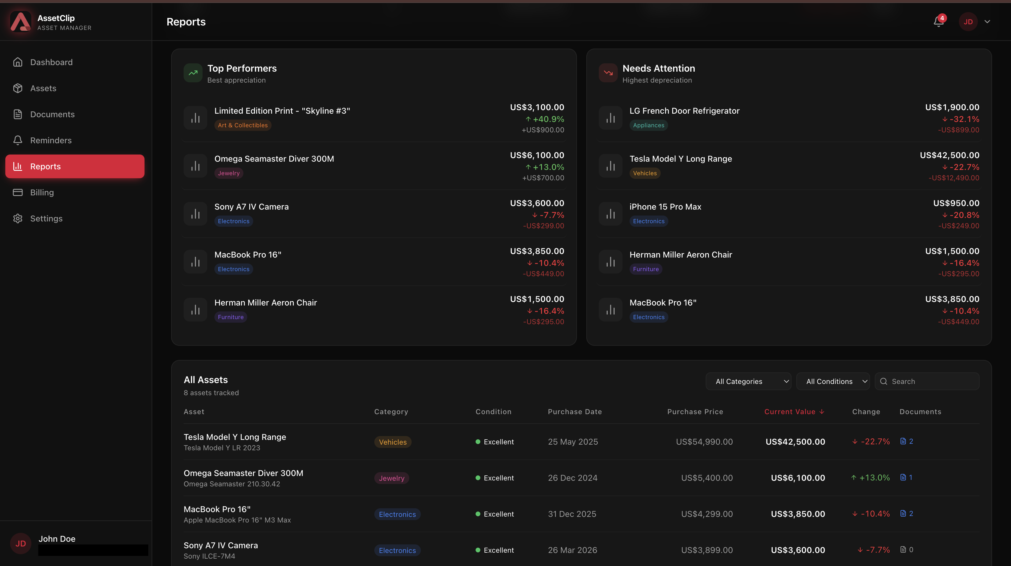
Task: Click the Sony A7 IV Camera table row name
Action: click(221, 545)
